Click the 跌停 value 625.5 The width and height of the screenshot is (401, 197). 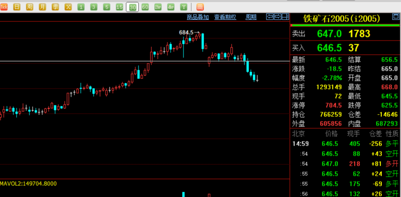pos(390,105)
